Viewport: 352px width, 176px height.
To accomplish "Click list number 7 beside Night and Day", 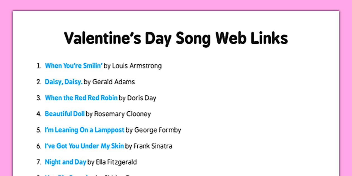I will [39, 162].
